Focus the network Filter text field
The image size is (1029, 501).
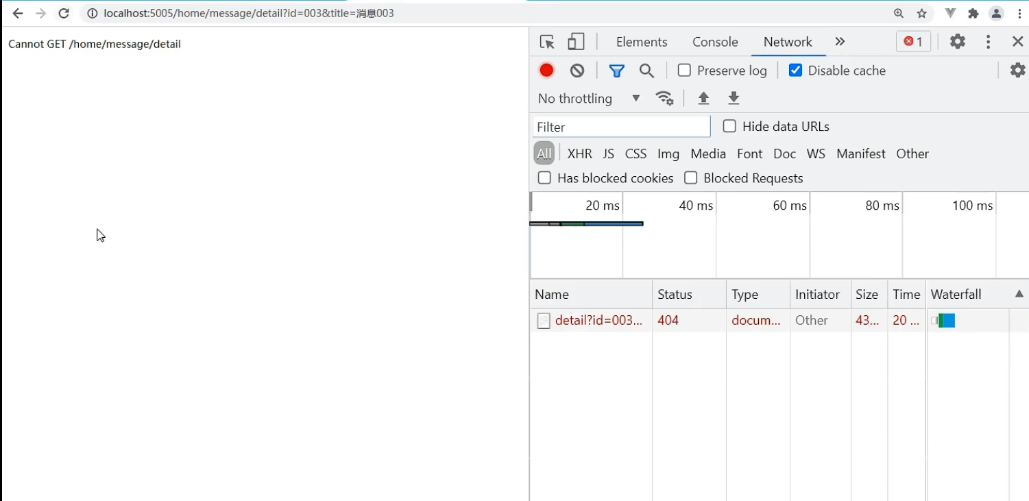tap(622, 127)
